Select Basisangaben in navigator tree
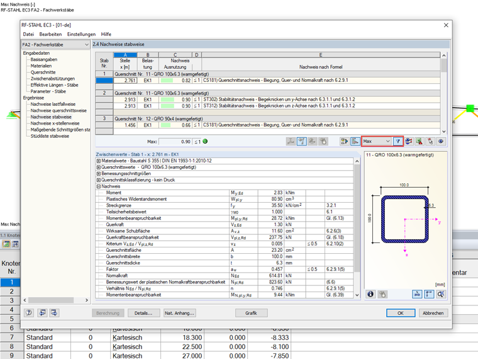The image size is (478, 359). tap(43, 60)
